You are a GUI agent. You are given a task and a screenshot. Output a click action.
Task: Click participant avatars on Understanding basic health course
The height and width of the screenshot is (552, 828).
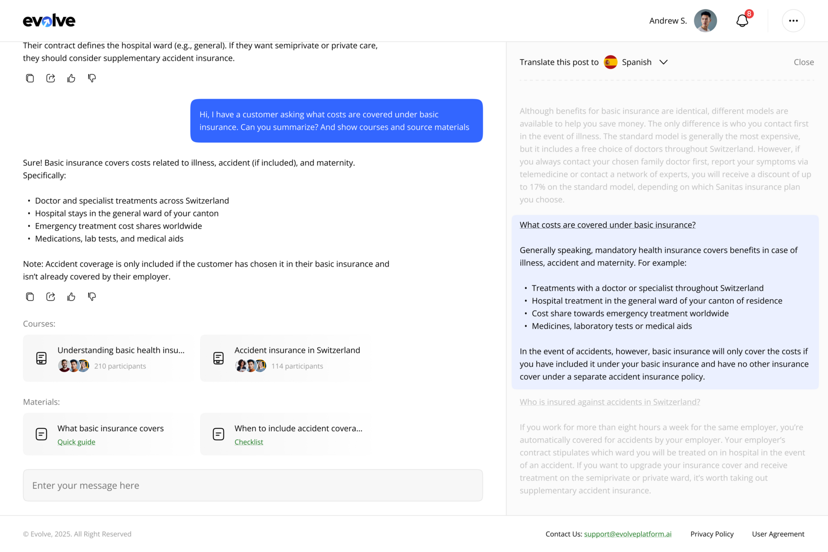point(74,366)
